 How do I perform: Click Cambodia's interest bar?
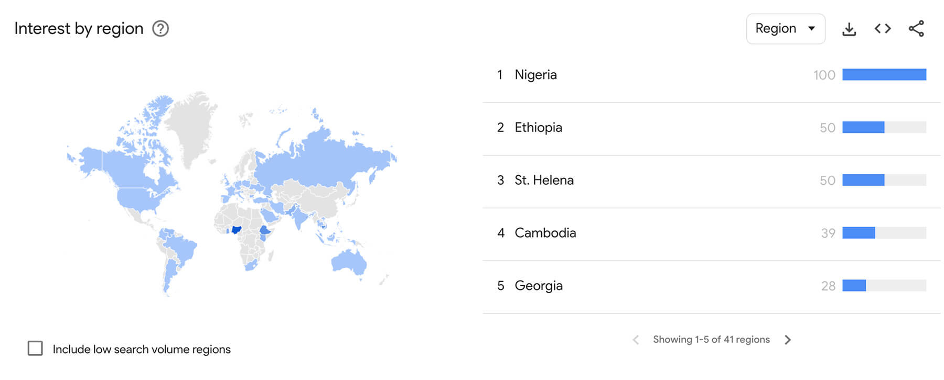tap(859, 233)
